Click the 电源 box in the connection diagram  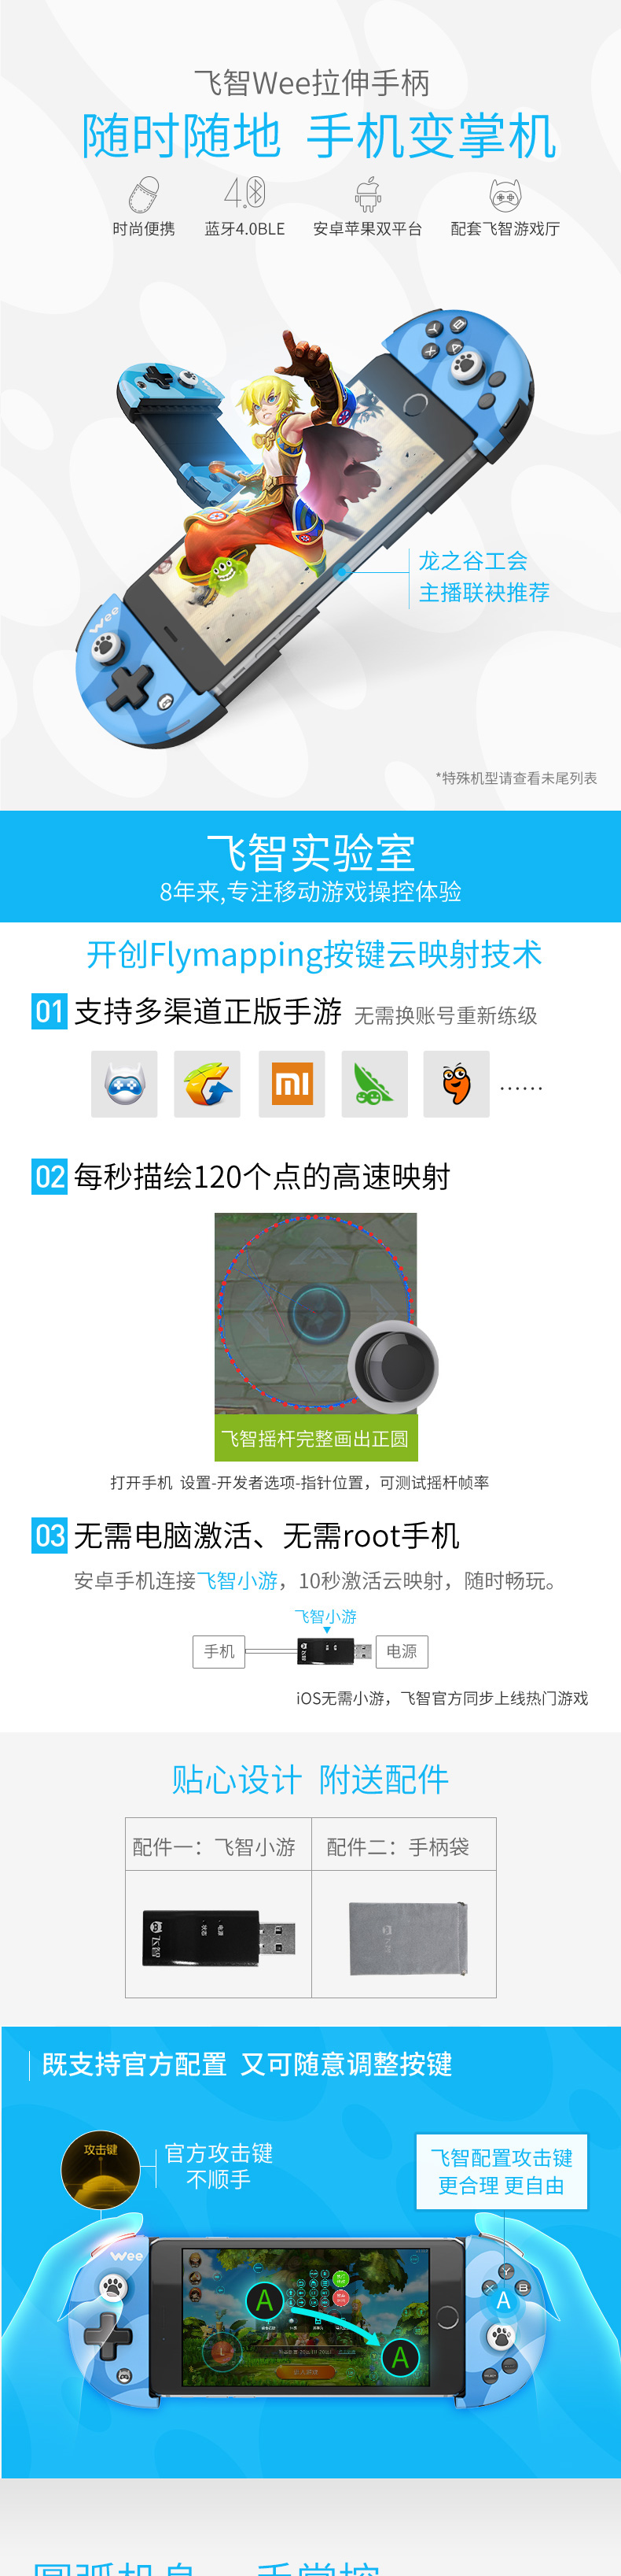pos(402,1651)
